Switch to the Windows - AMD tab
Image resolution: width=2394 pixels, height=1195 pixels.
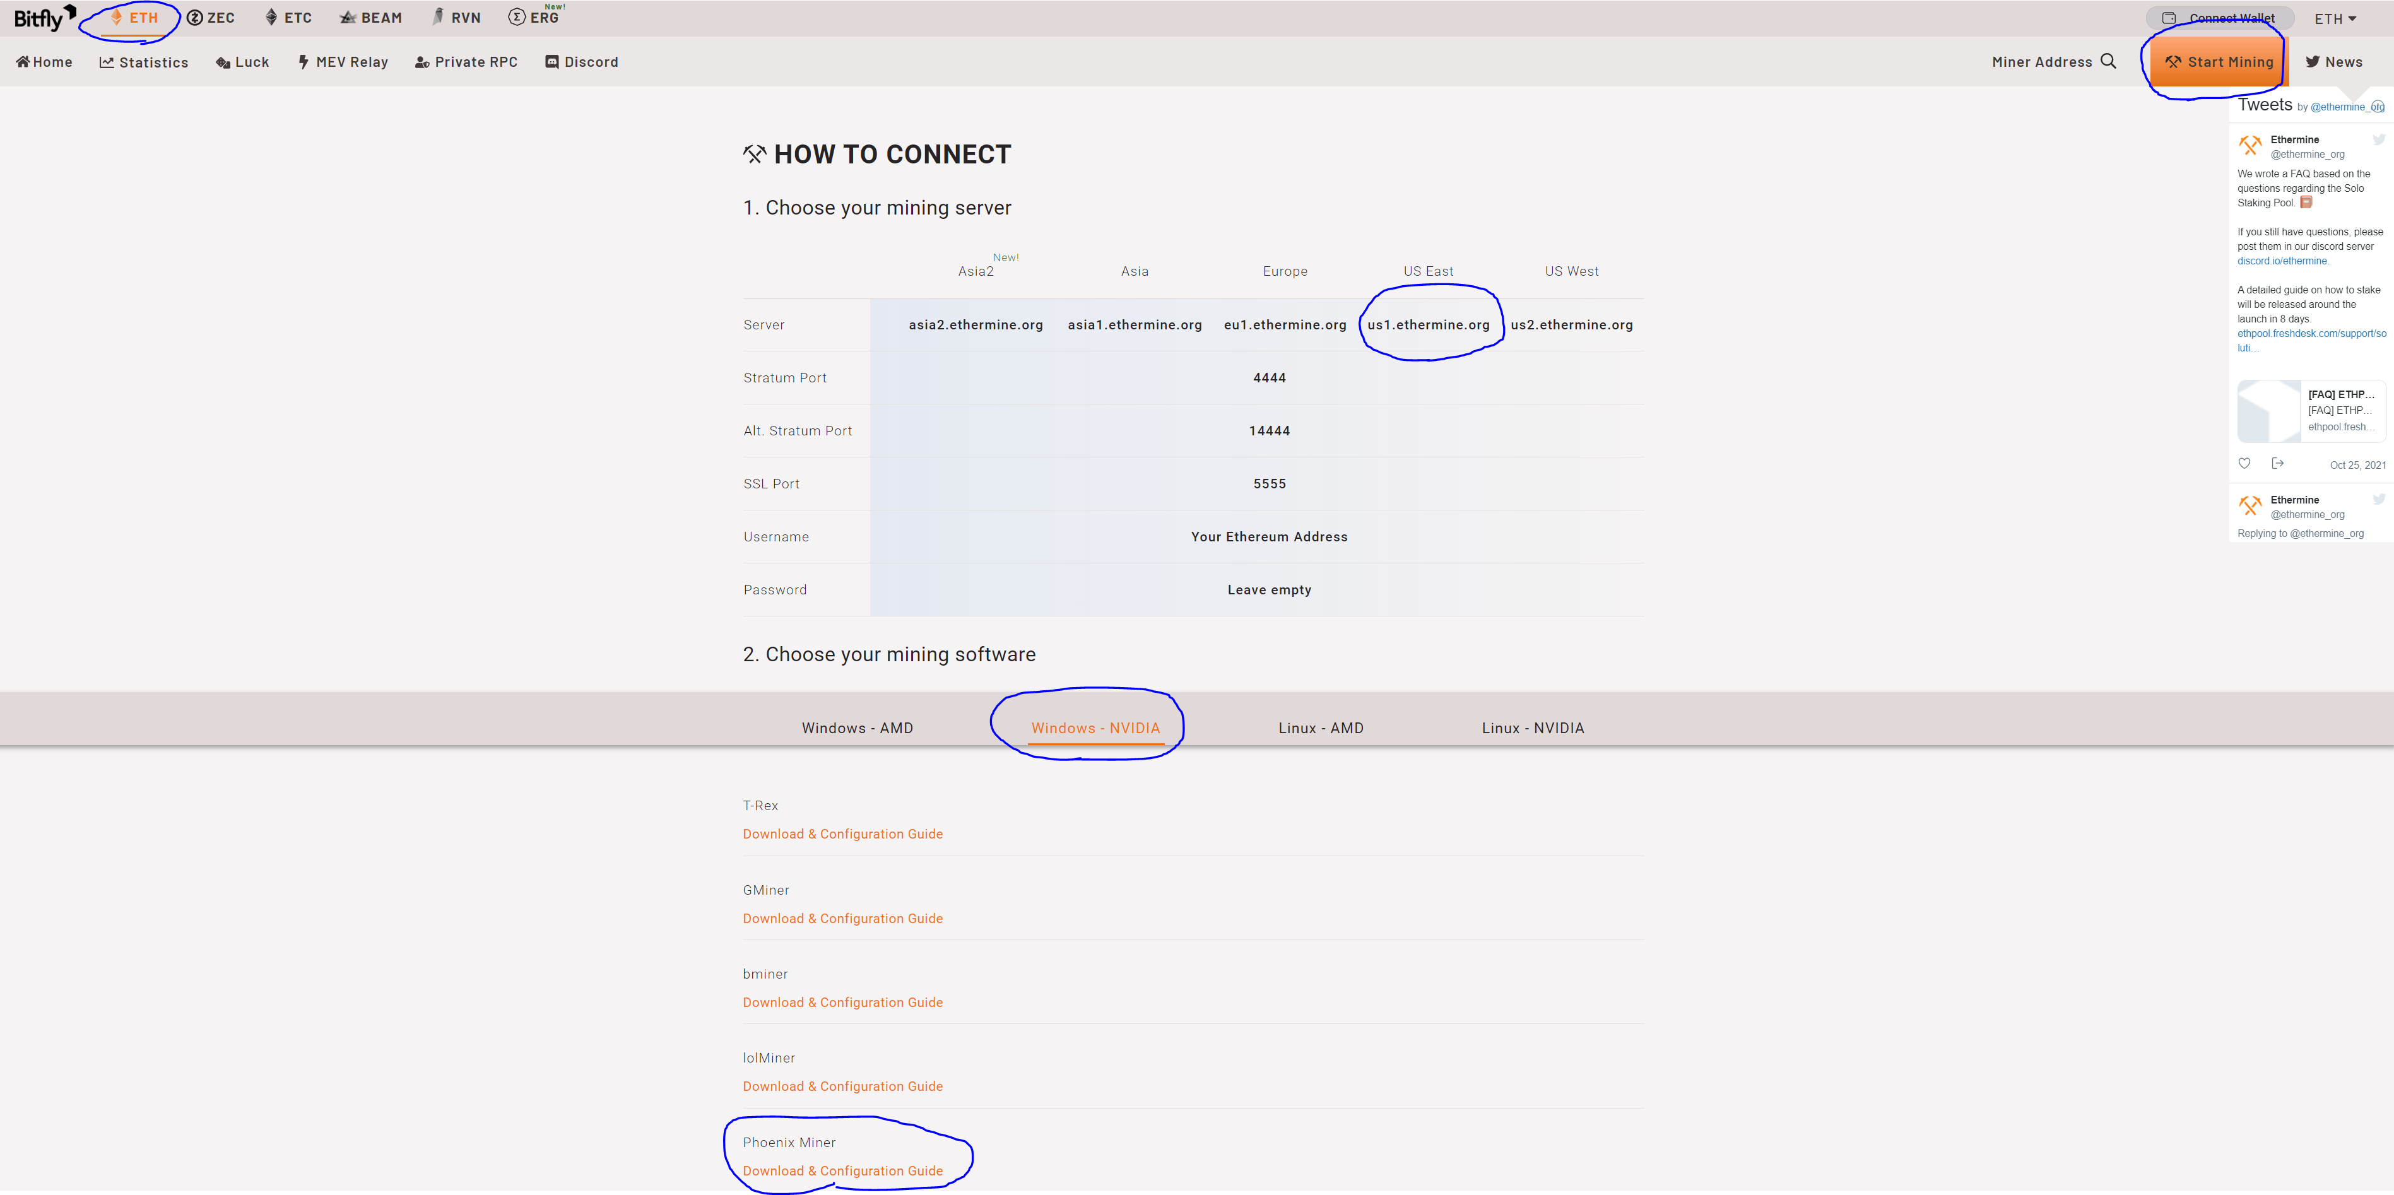tap(858, 729)
